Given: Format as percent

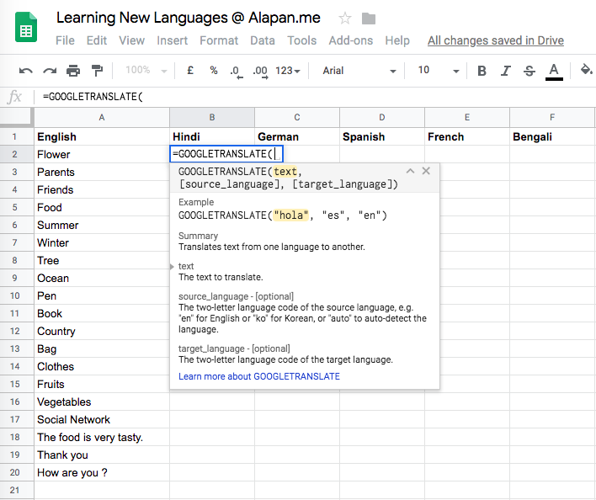Looking at the screenshot, I should (x=214, y=71).
